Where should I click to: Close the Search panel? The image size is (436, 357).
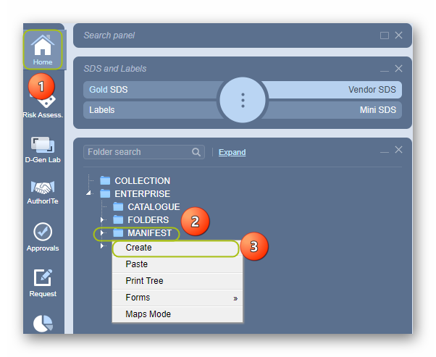pyautogui.click(x=399, y=35)
